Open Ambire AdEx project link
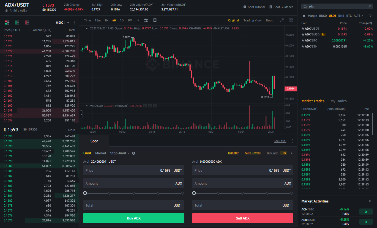This screenshot has width=377, height=228. (x=18, y=11)
